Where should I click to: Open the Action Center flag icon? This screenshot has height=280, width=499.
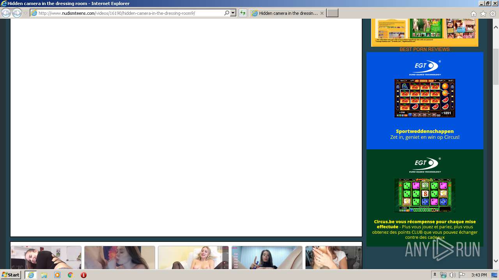point(462,275)
